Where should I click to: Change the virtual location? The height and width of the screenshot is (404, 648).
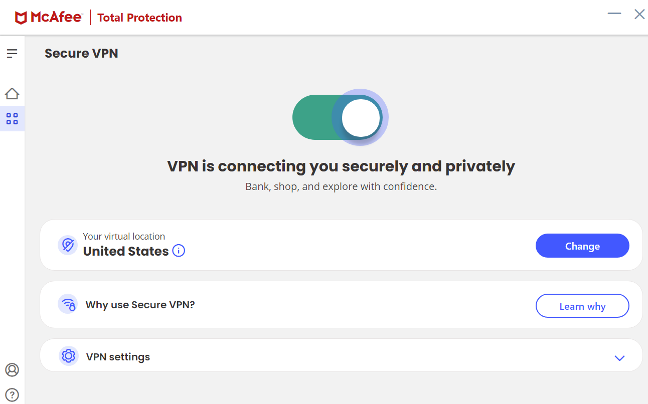[582, 246]
